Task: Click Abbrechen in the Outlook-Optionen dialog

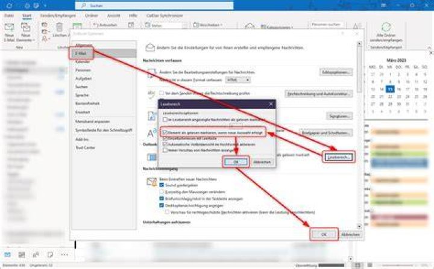Action: [x=350, y=235]
